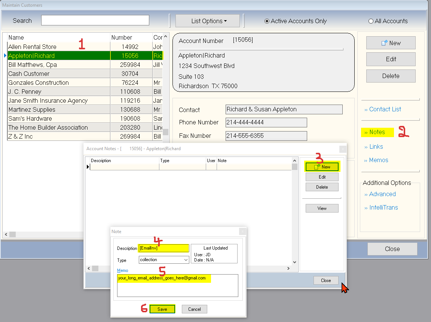This screenshot has width=431, height=322.
Task: Click the new-document icon on main New button
Action: pyautogui.click(x=384, y=43)
